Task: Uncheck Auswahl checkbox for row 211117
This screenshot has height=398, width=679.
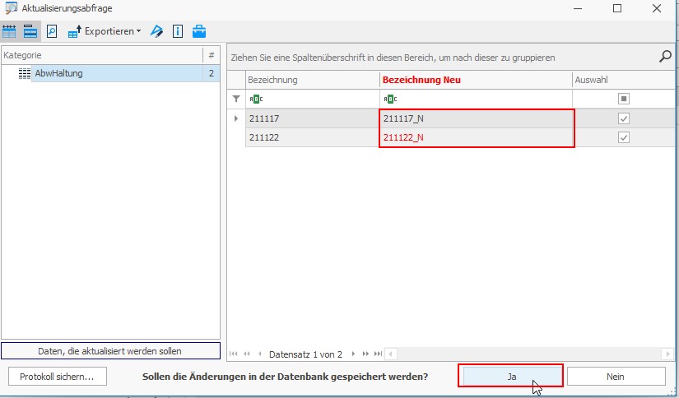Action: point(623,118)
